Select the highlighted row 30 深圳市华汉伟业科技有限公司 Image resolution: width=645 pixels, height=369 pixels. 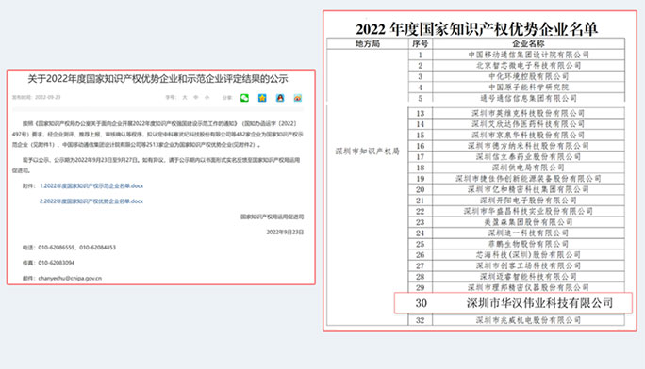pos(513,303)
